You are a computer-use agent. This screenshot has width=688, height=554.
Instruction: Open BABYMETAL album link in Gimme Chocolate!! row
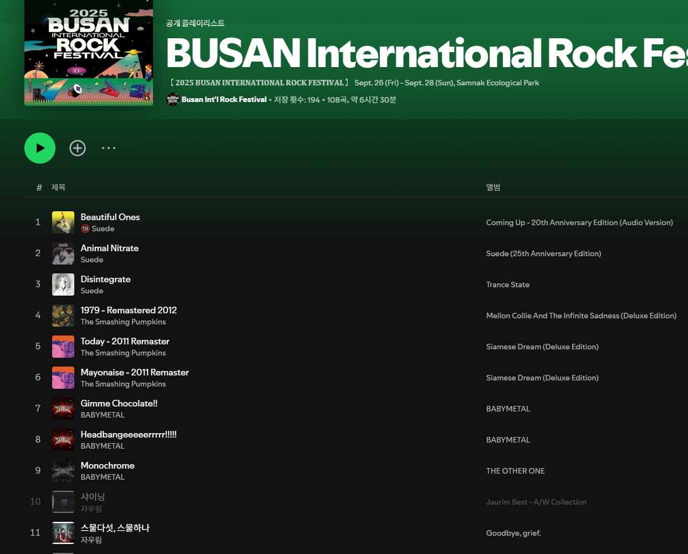pos(508,409)
